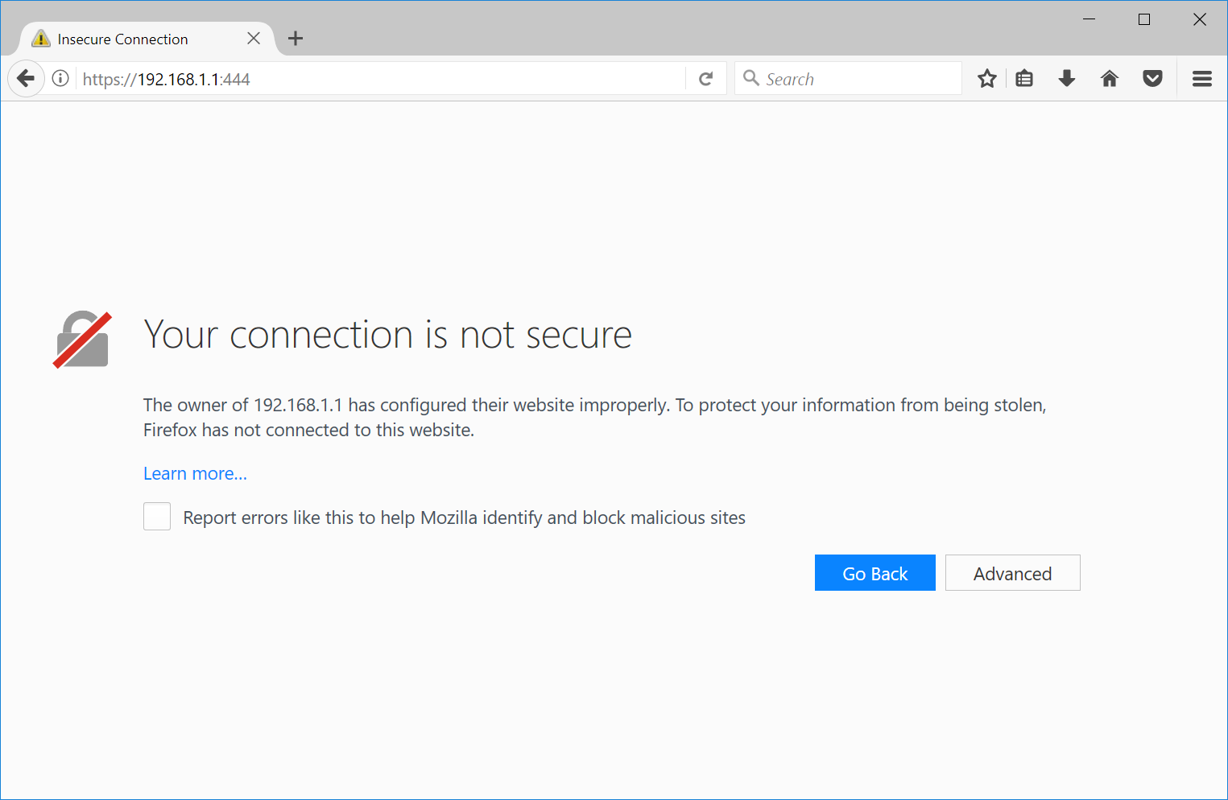Click the magnifier icon in search box
Screen dimensions: 1228x800
[751, 78]
